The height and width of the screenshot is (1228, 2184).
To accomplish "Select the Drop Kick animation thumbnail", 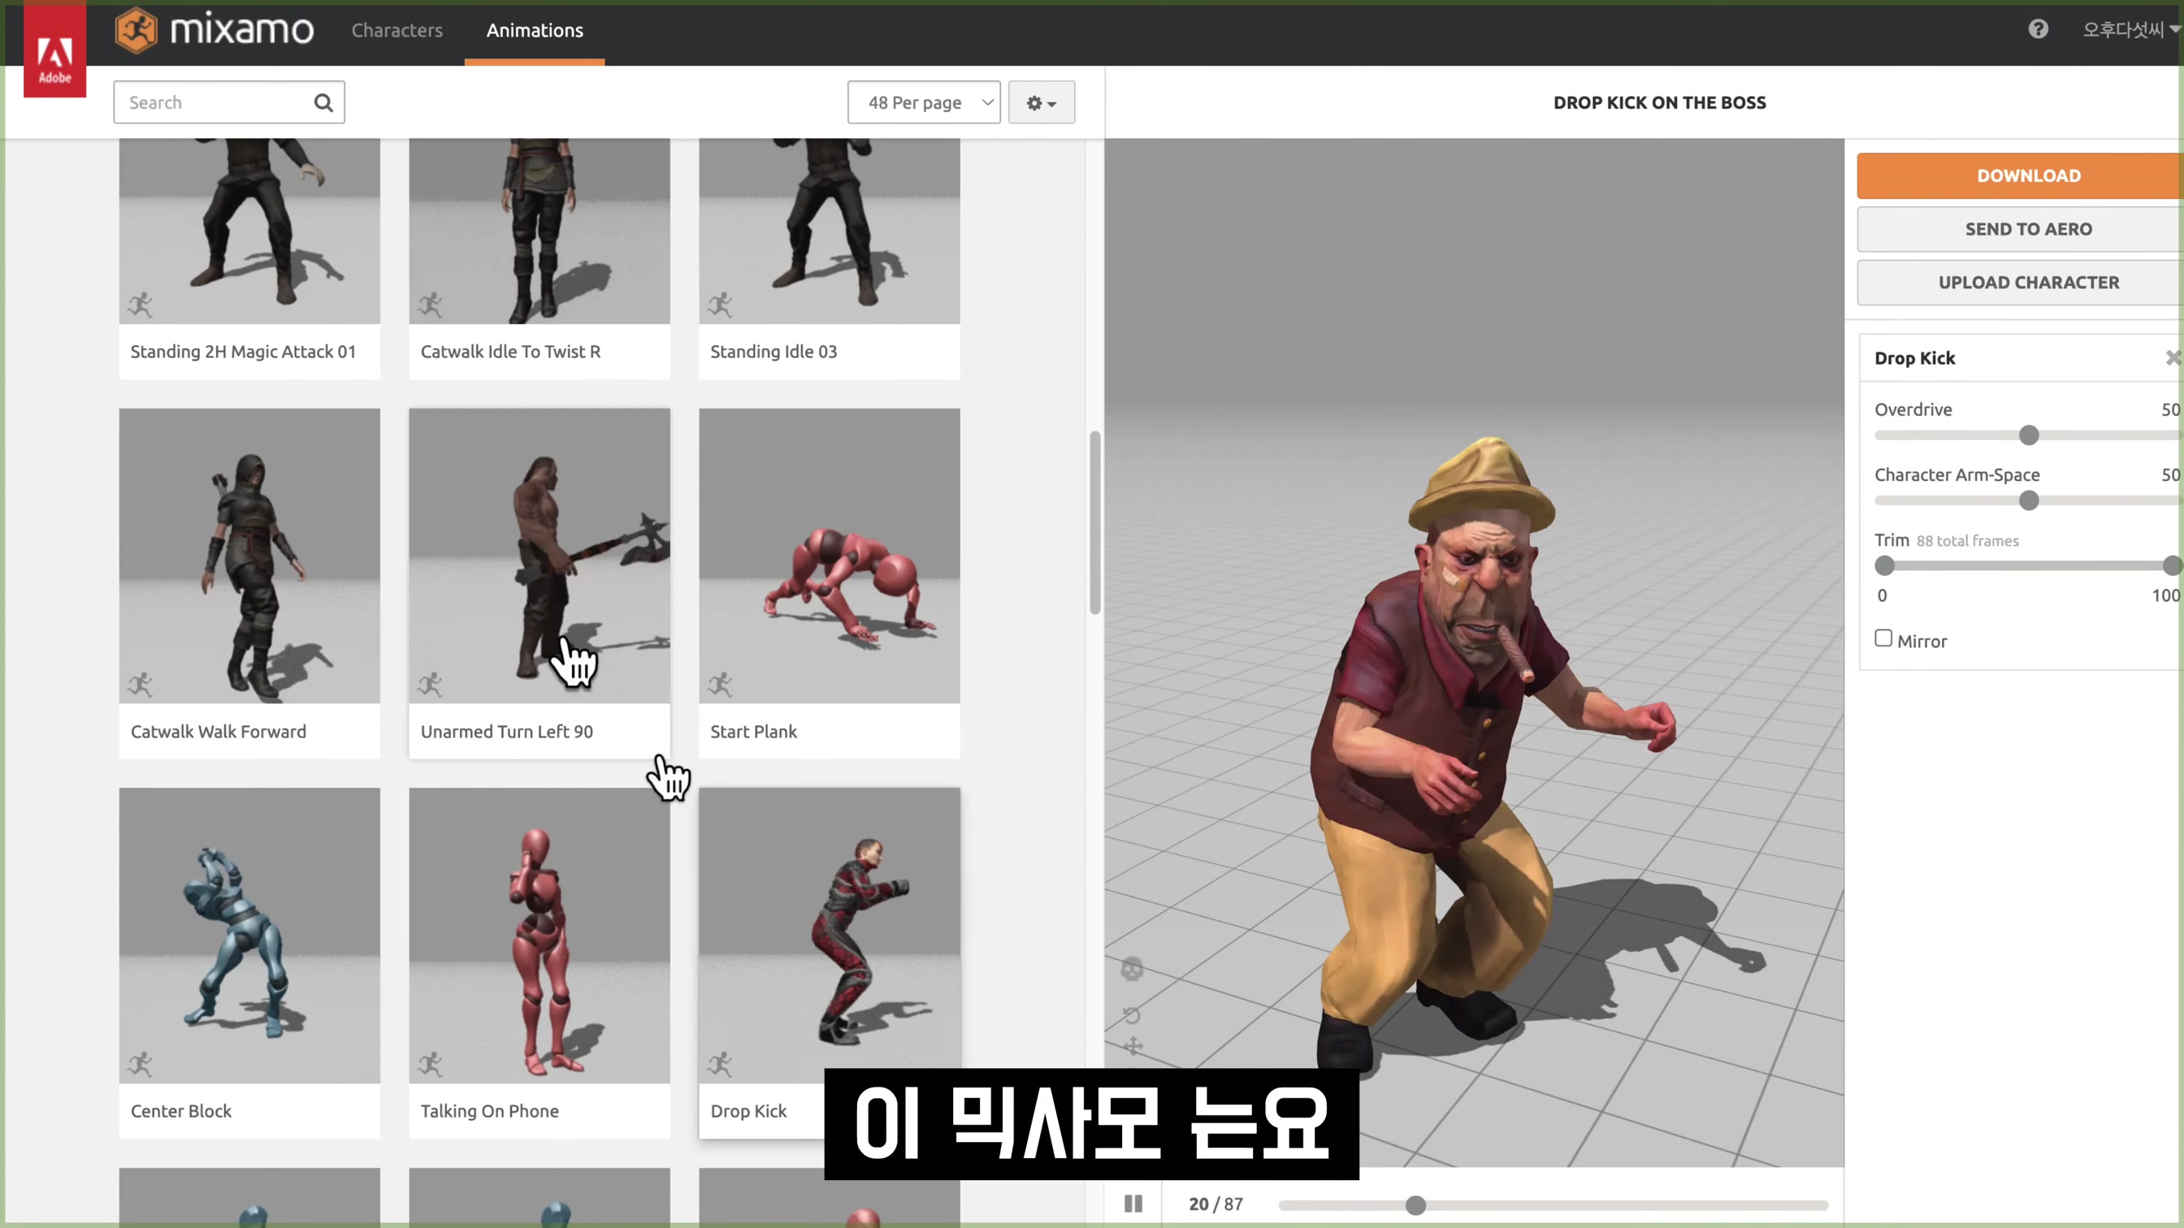I will pyautogui.click(x=830, y=935).
